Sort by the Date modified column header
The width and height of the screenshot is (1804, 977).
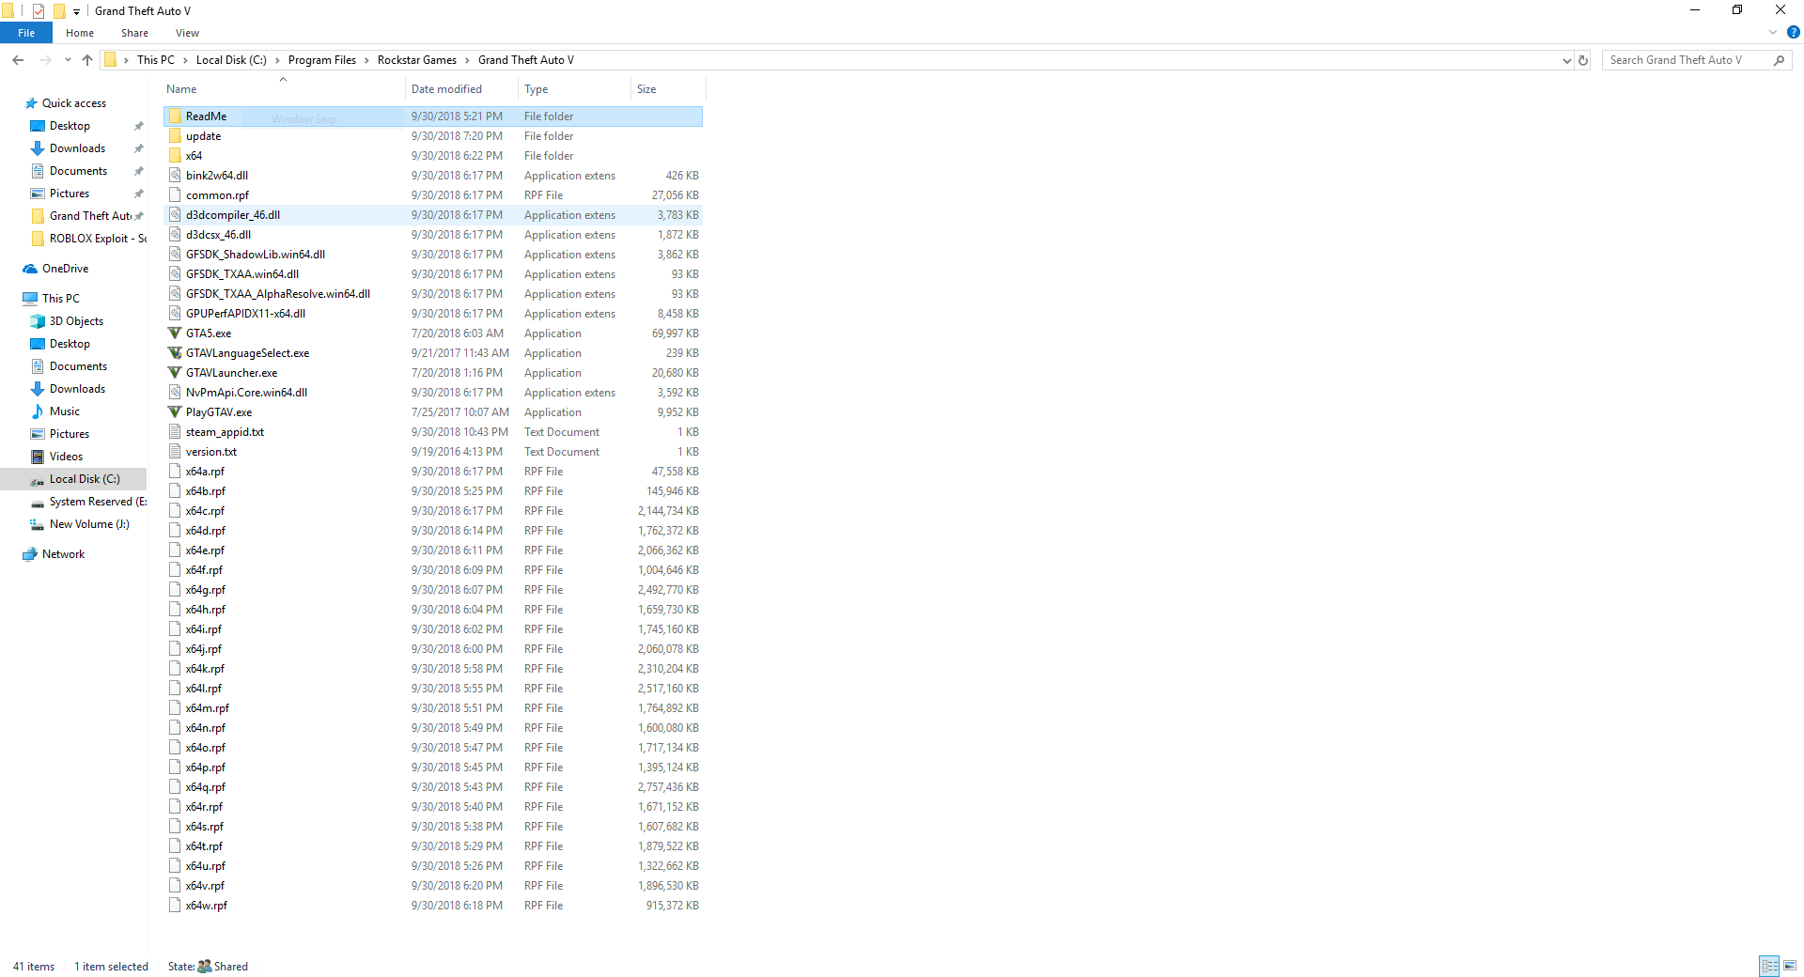(461, 89)
